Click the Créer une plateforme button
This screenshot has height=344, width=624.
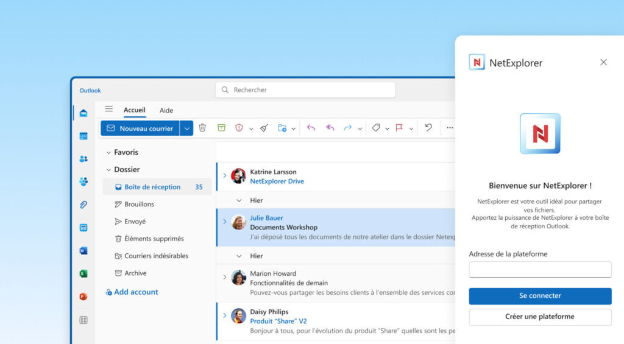pyautogui.click(x=540, y=317)
